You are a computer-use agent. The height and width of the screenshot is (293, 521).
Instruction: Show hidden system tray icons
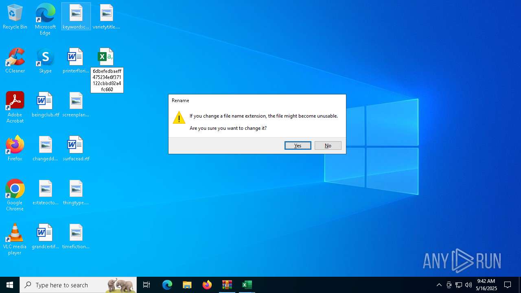tap(439, 285)
